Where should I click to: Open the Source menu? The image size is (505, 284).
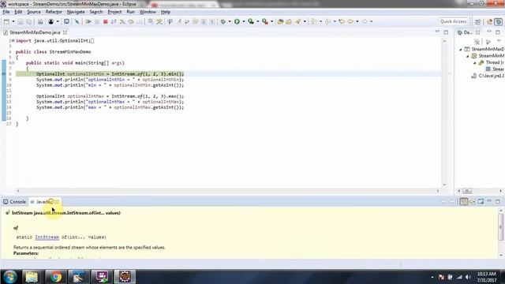click(34, 12)
